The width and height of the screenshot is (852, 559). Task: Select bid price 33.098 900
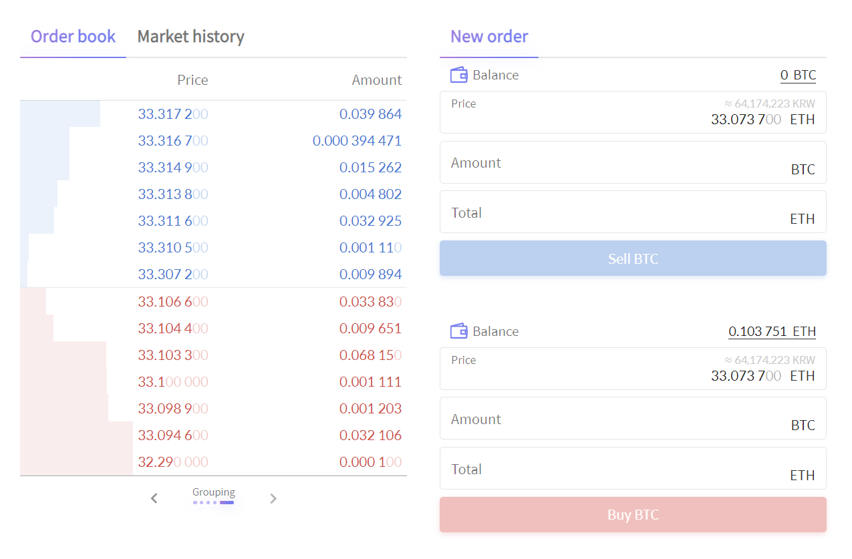pyautogui.click(x=173, y=409)
